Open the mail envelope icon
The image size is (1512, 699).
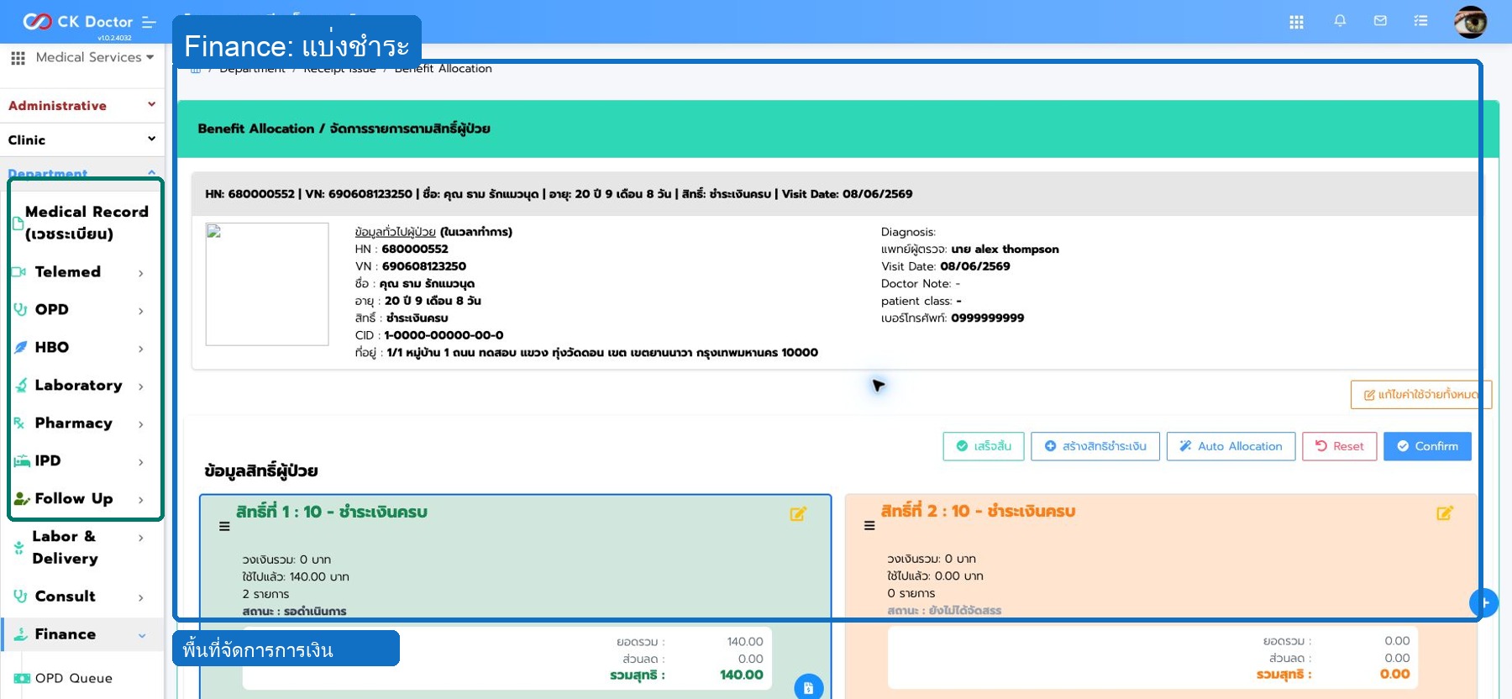[1380, 21]
